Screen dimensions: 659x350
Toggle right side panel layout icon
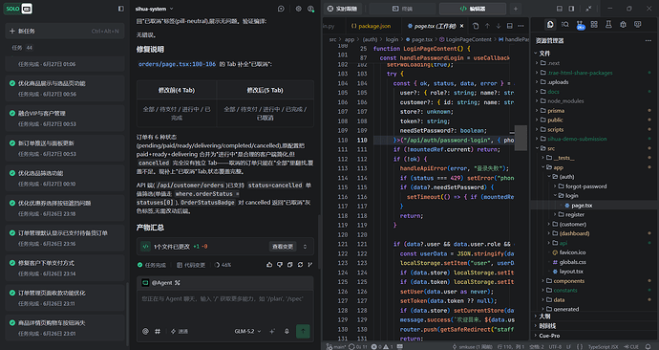571,9
